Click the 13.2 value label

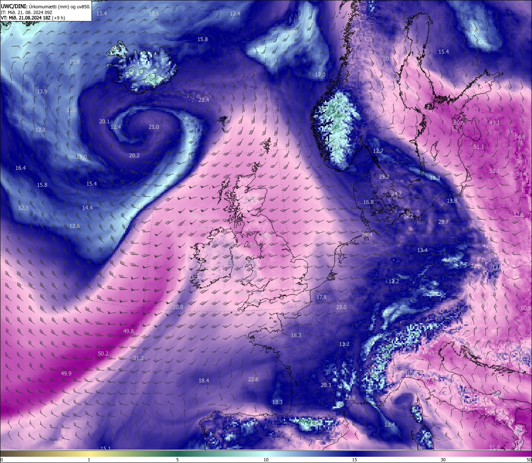pyautogui.click(x=344, y=344)
